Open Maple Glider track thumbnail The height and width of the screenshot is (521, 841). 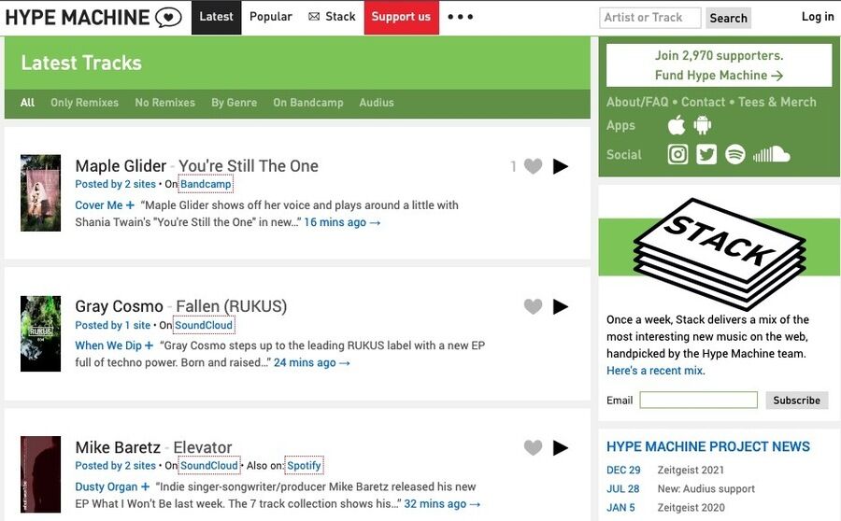(x=40, y=193)
